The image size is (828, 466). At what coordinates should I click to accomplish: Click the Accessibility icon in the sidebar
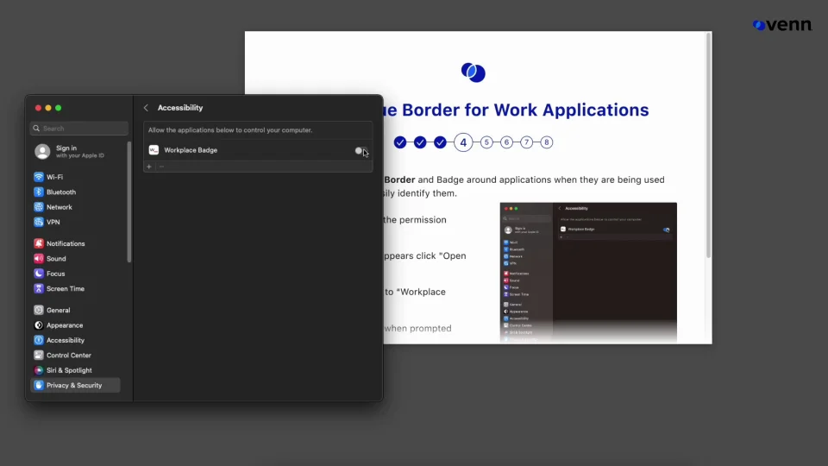tap(39, 340)
